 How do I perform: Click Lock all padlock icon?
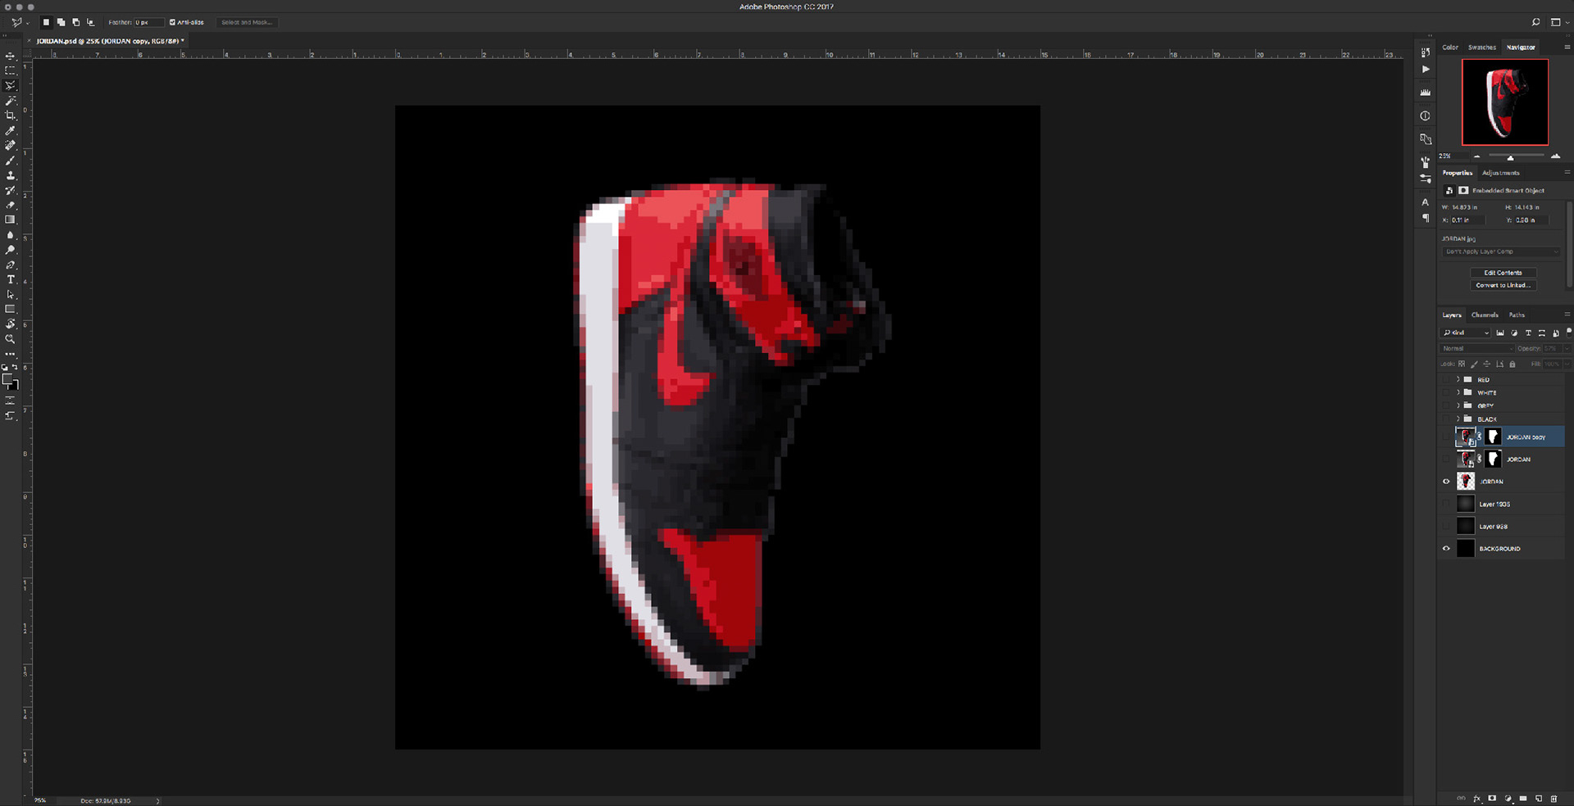[1513, 364]
